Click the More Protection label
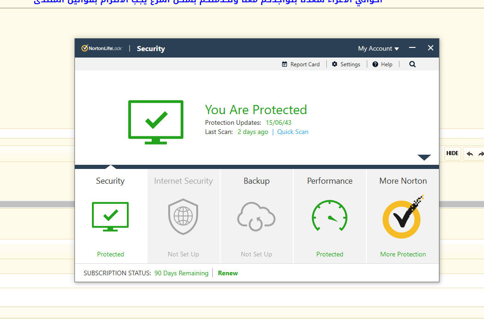Viewport: 484px width, 325px height. click(403, 254)
